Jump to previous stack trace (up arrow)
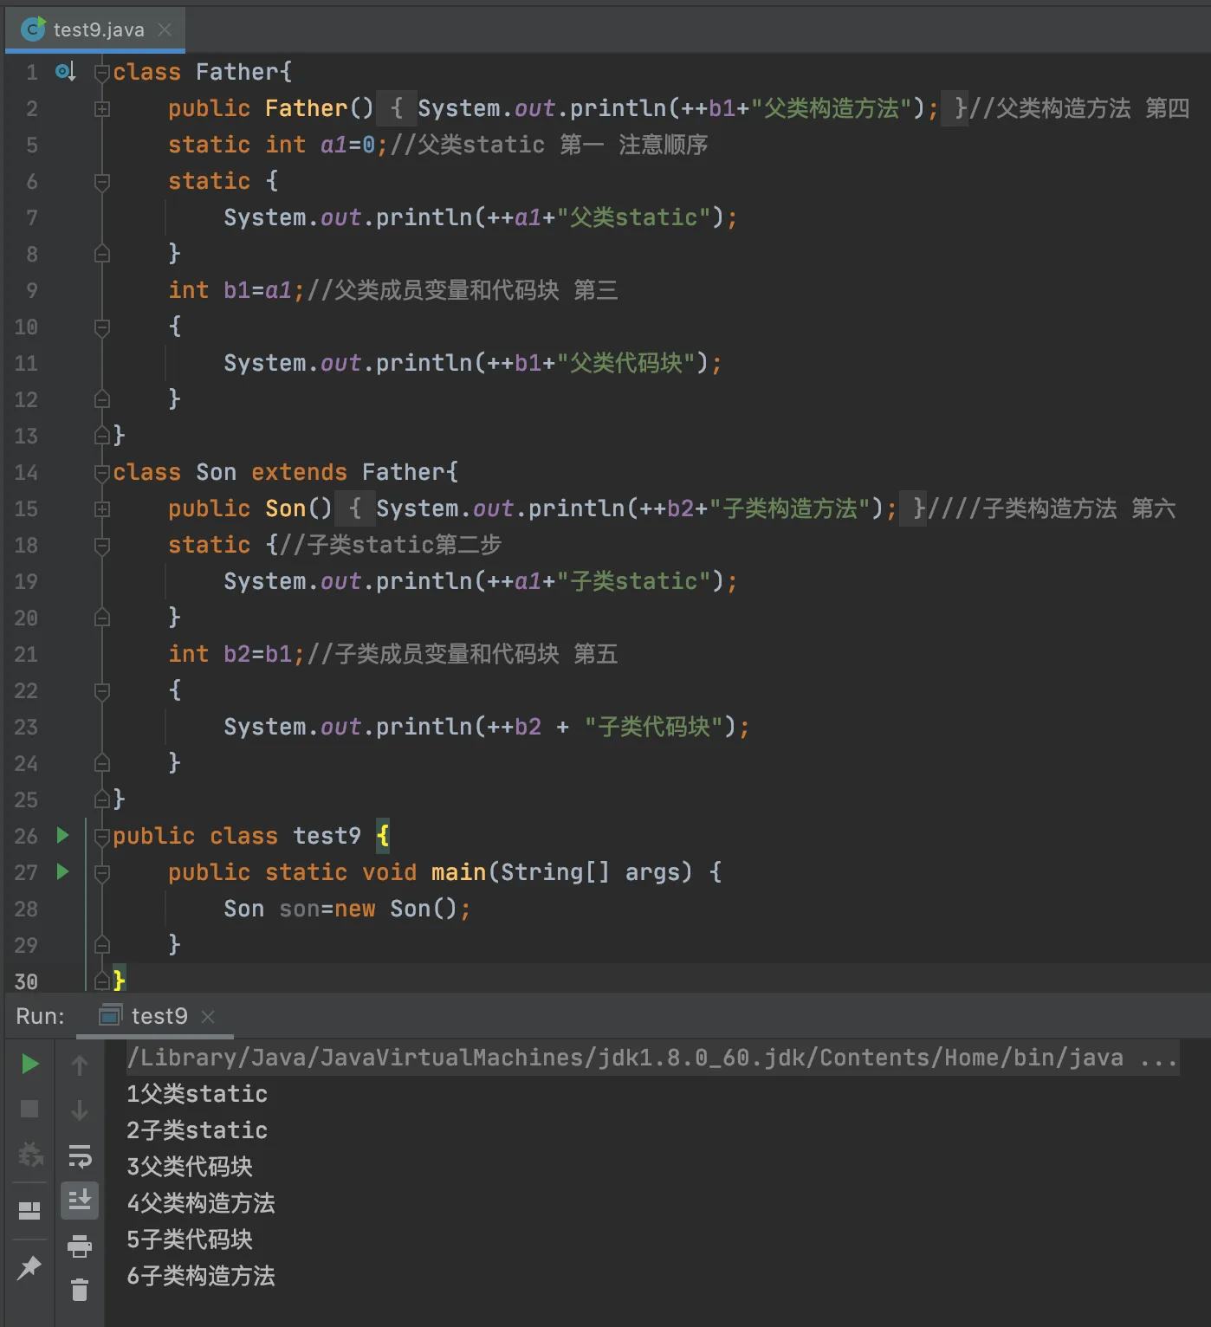 [x=80, y=1065]
